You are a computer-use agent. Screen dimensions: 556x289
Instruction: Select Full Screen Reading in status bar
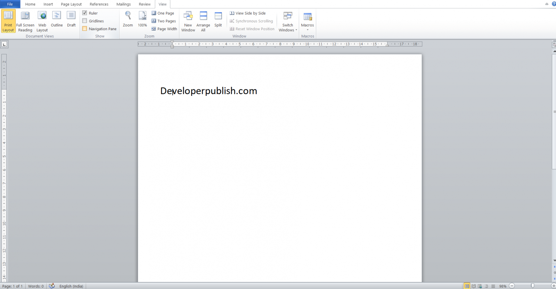[x=474, y=286]
